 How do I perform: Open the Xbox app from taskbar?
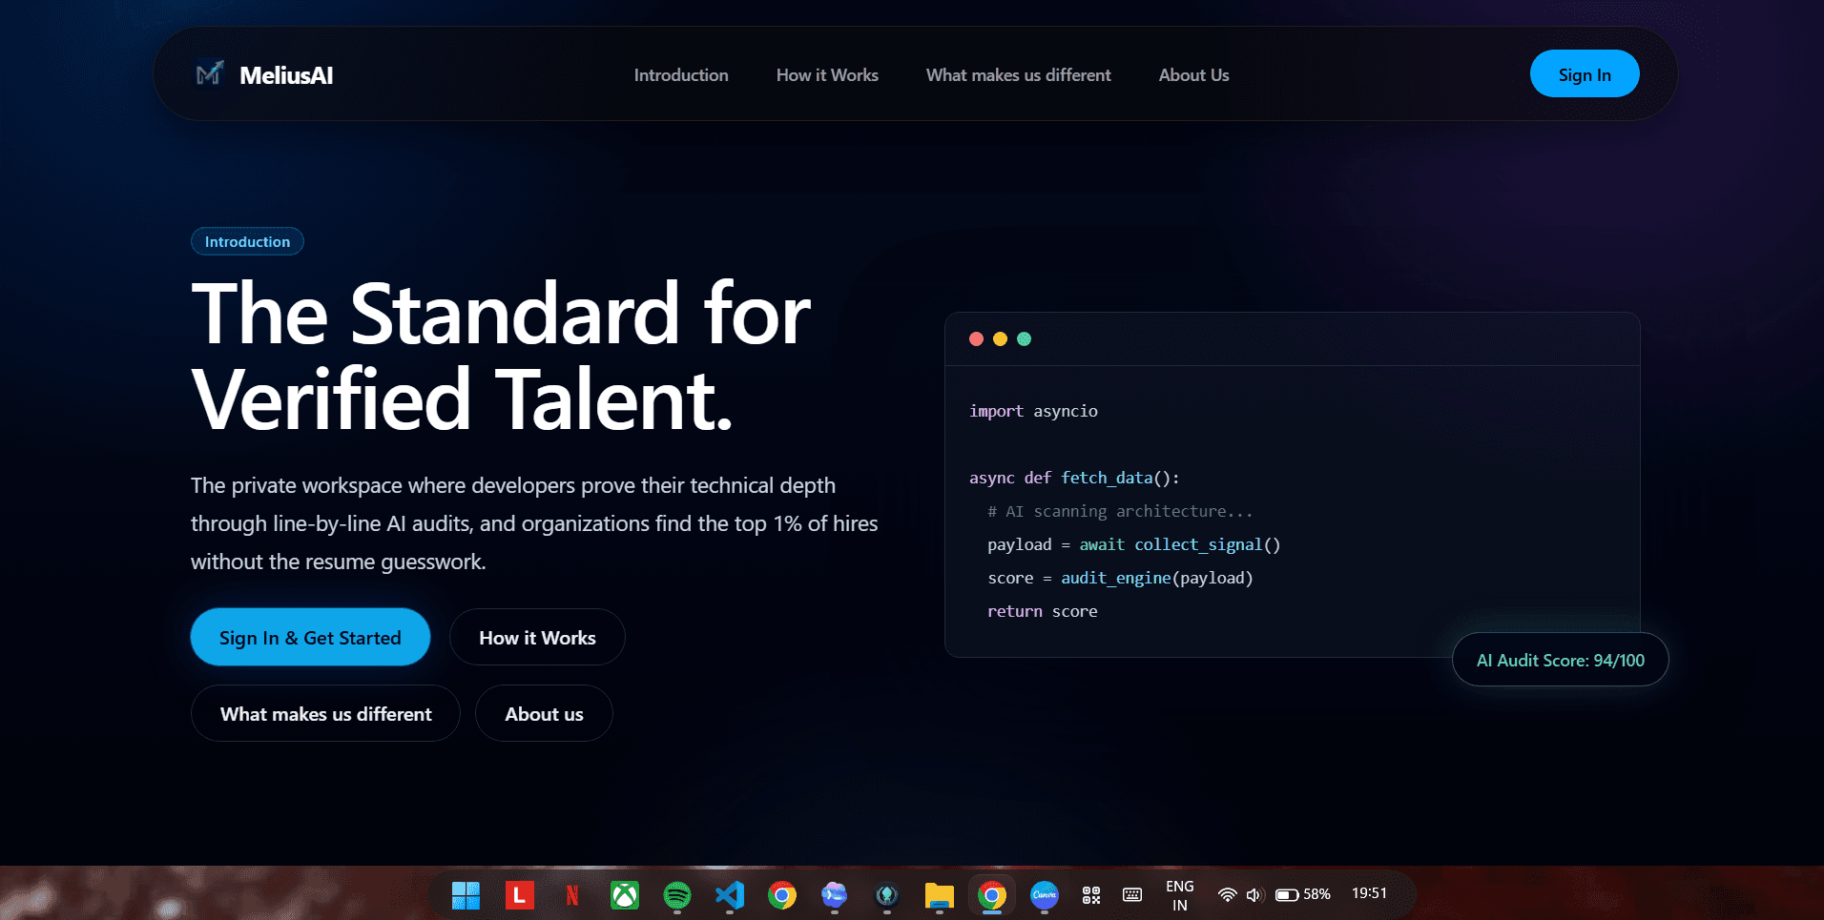click(x=625, y=895)
